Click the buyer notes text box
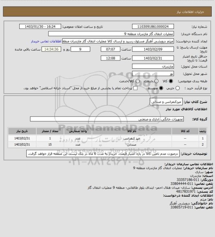The width and height of the screenshot is (215, 237). click(103, 153)
